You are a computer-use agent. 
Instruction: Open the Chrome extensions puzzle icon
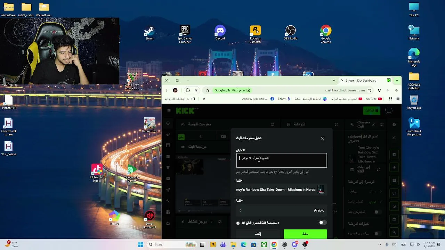point(188,90)
